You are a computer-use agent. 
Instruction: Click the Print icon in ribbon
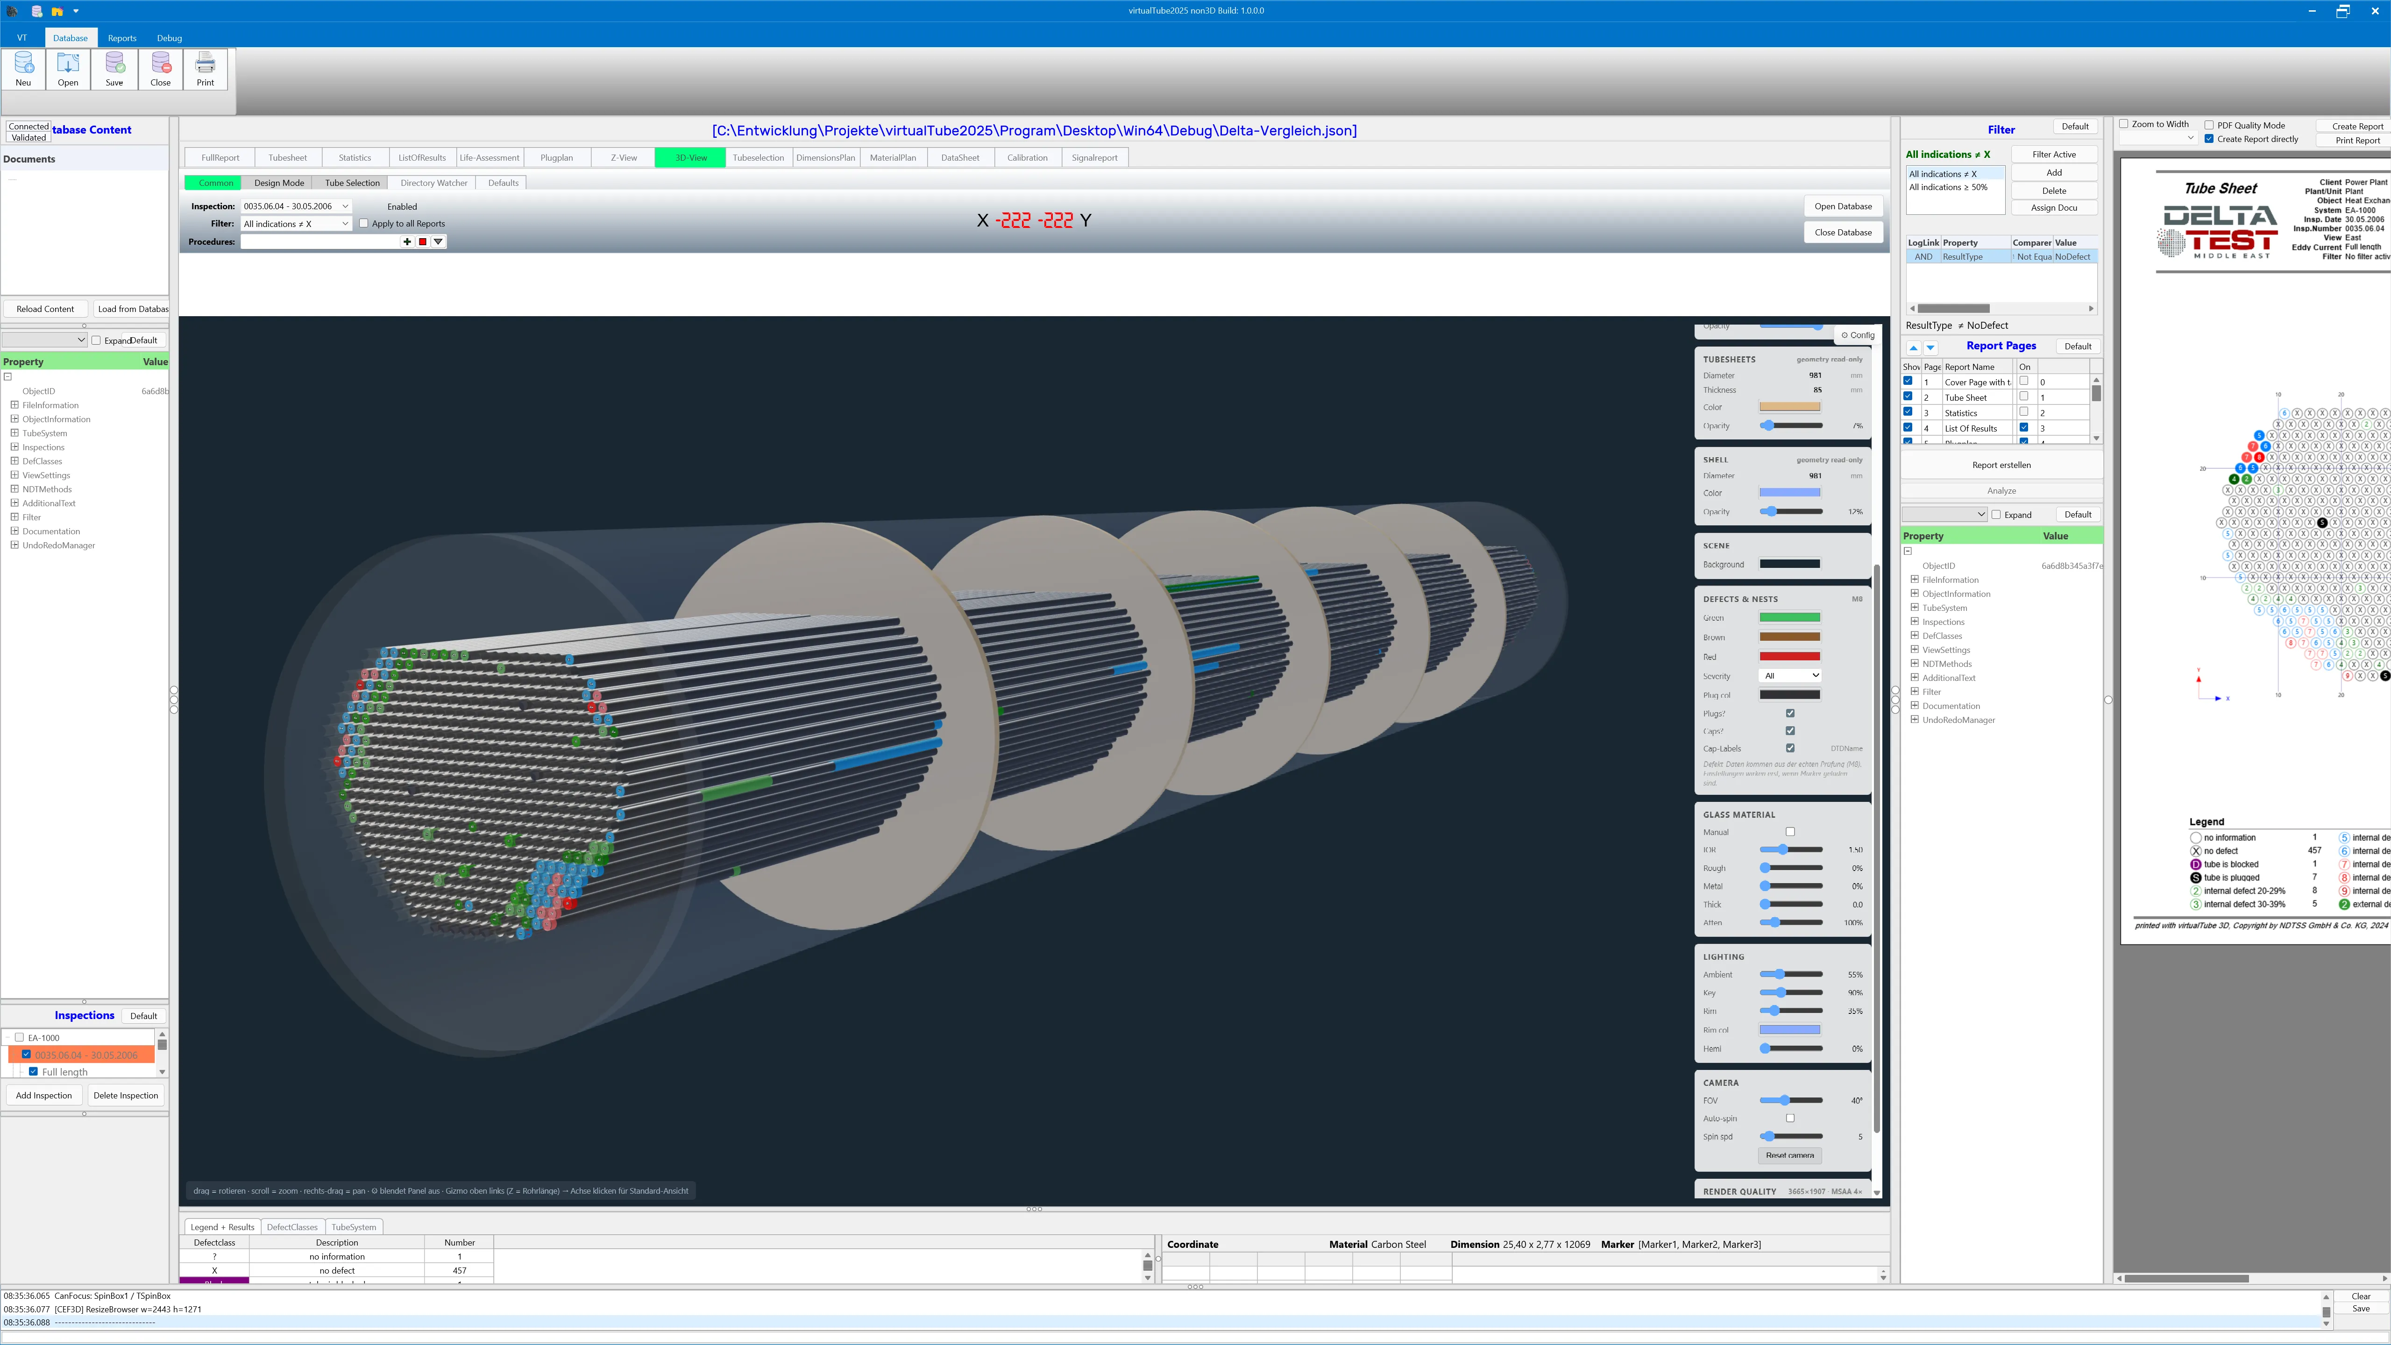coord(205,69)
